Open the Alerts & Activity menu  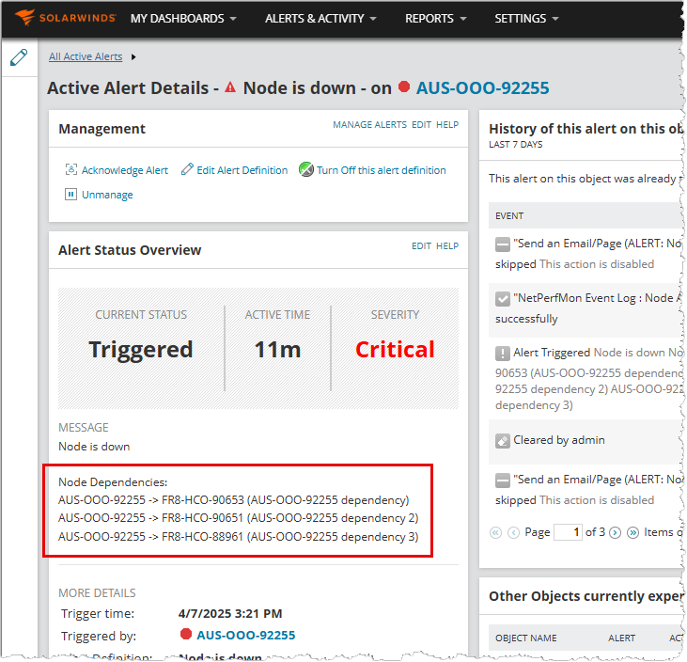pyautogui.click(x=320, y=19)
